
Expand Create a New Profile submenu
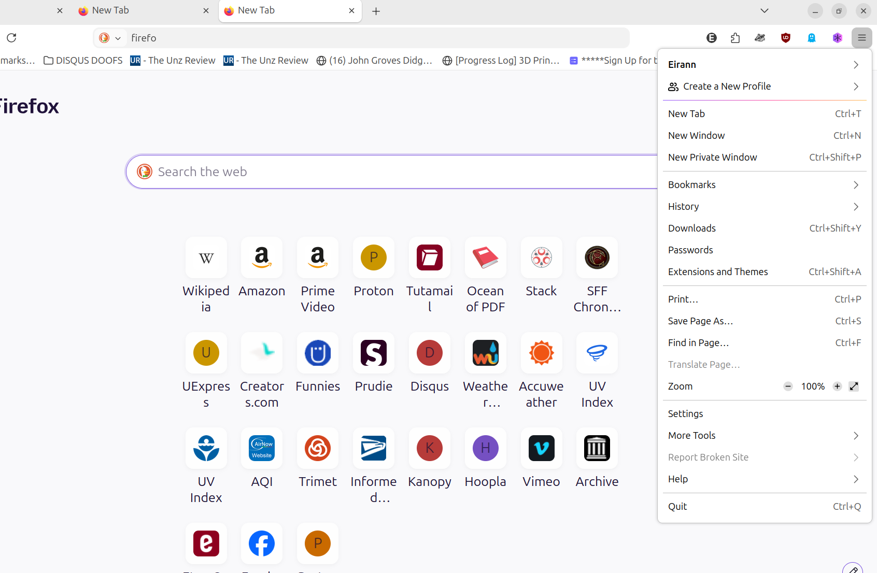765,87
